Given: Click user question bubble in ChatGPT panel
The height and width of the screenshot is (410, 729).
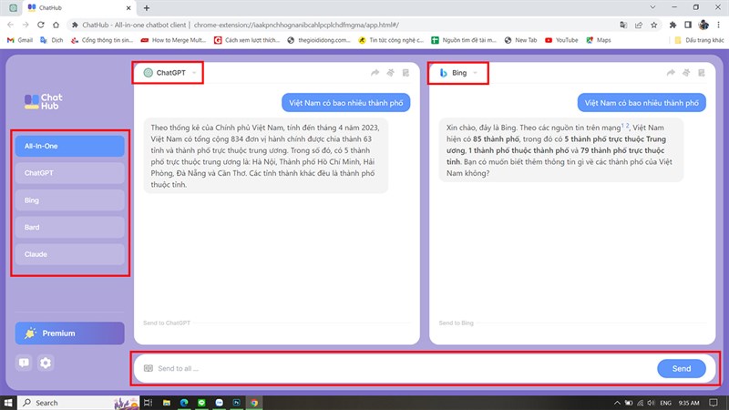Looking at the screenshot, I should click(x=346, y=103).
